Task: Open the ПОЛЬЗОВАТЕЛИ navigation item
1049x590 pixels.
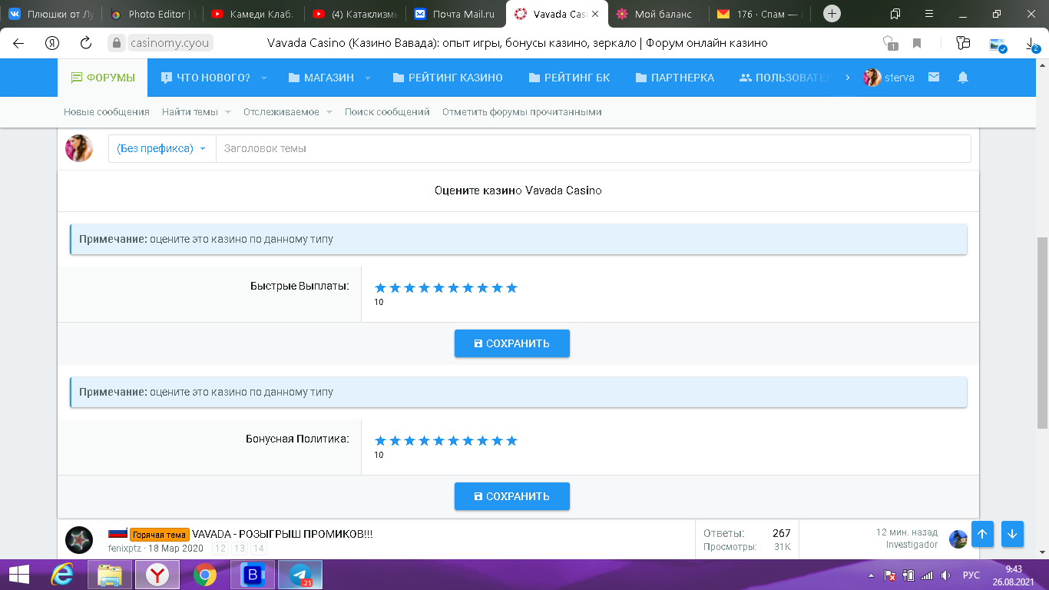Action: tap(783, 78)
